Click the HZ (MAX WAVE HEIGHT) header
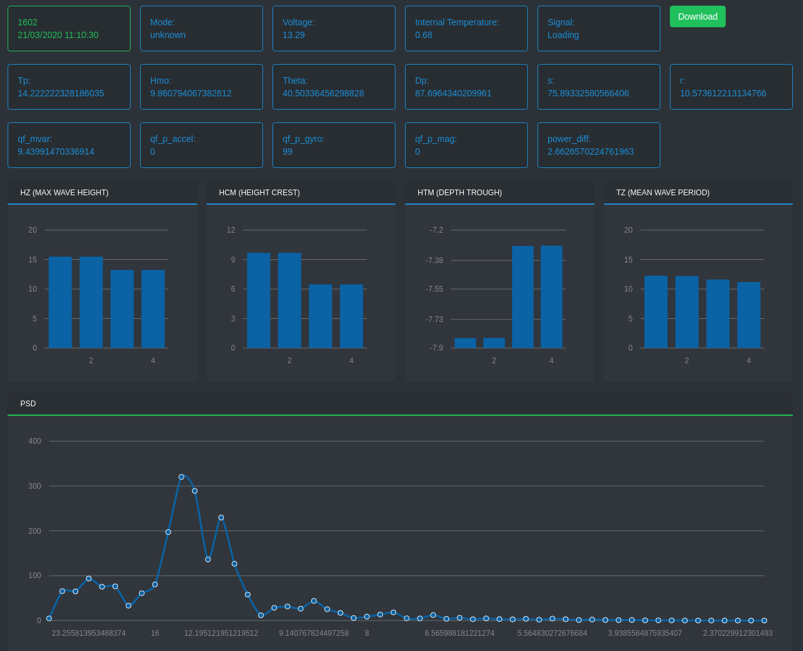The width and height of the screenshot is (803, 651). coord(102,193)
